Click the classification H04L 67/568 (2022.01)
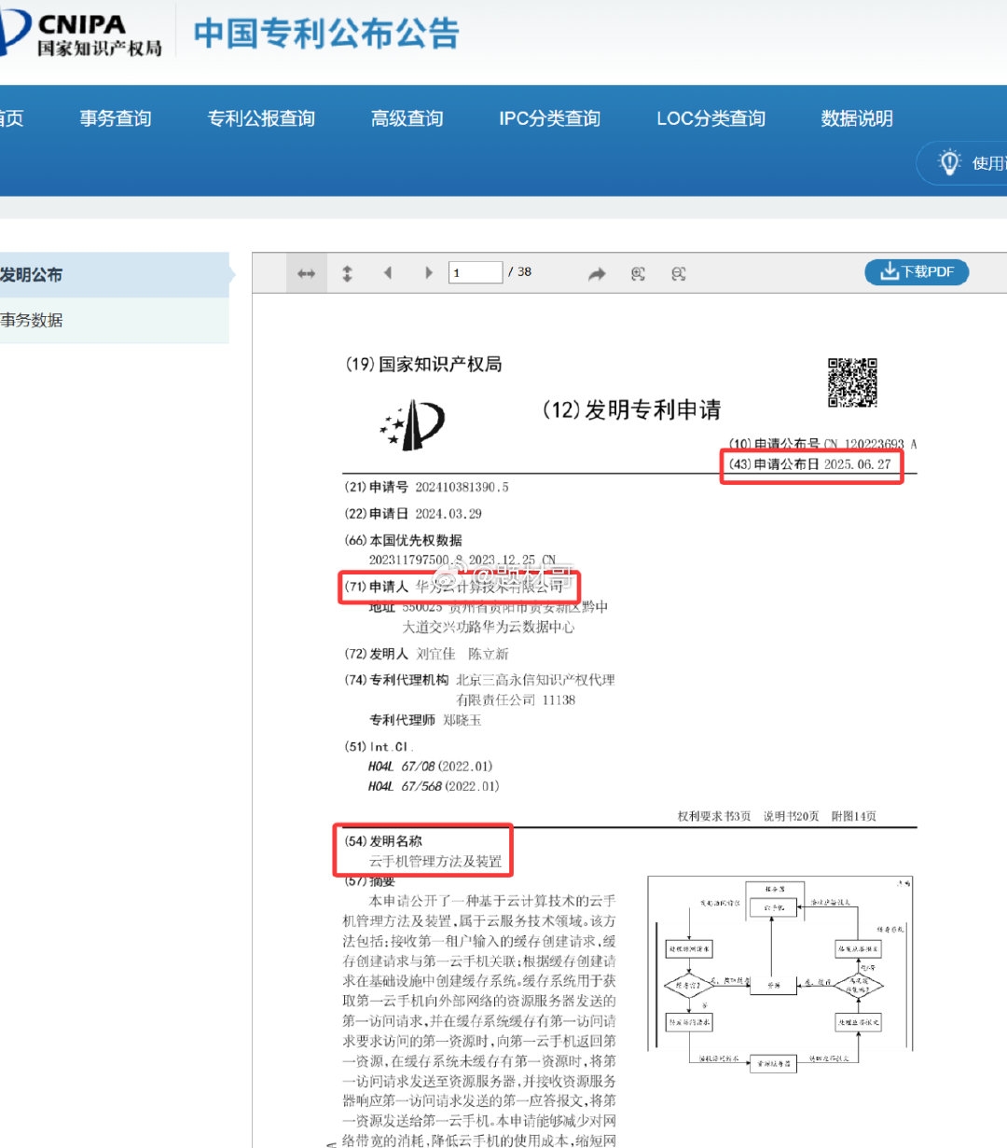 click(434, 786)
